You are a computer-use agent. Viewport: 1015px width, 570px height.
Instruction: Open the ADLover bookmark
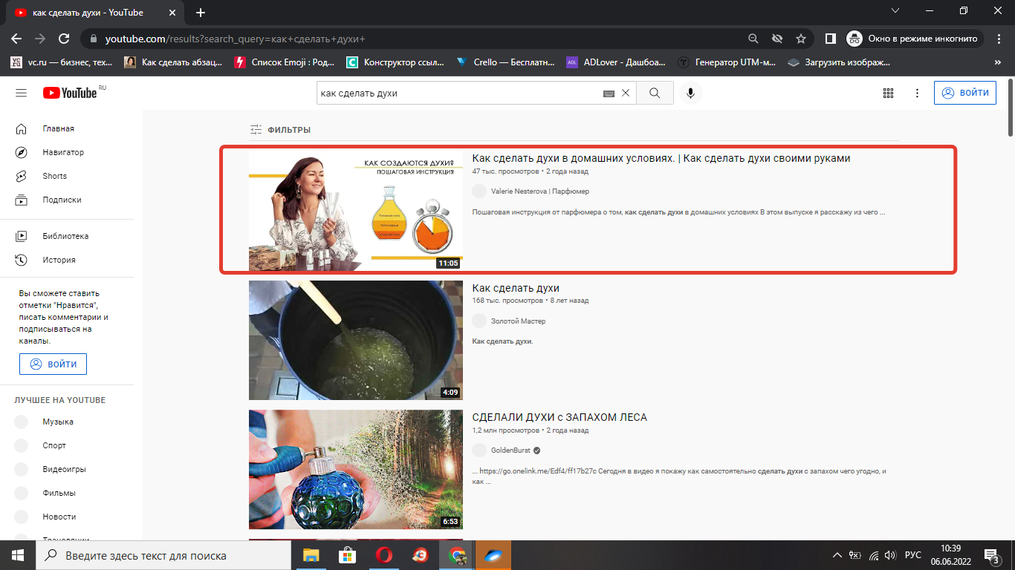616,62
